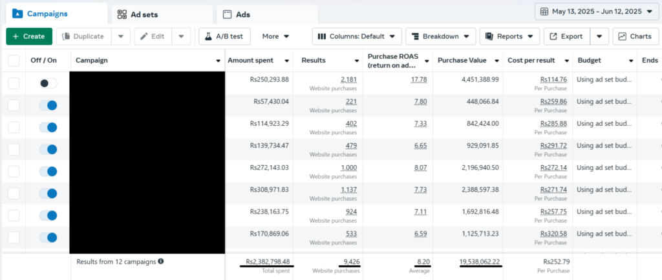662x280 pixels.
Task: Expand the Export options arrow
Action: [599, 37]
